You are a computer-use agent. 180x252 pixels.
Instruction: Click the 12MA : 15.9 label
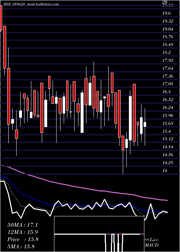22,232
